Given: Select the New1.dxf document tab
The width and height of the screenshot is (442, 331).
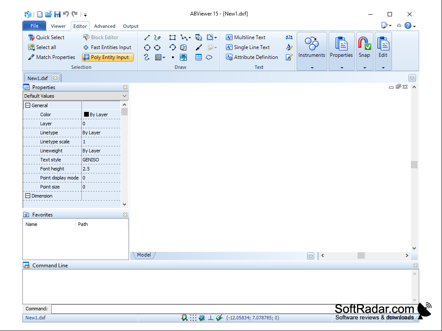Looking at the screenshot, I should tap(38, 78).
